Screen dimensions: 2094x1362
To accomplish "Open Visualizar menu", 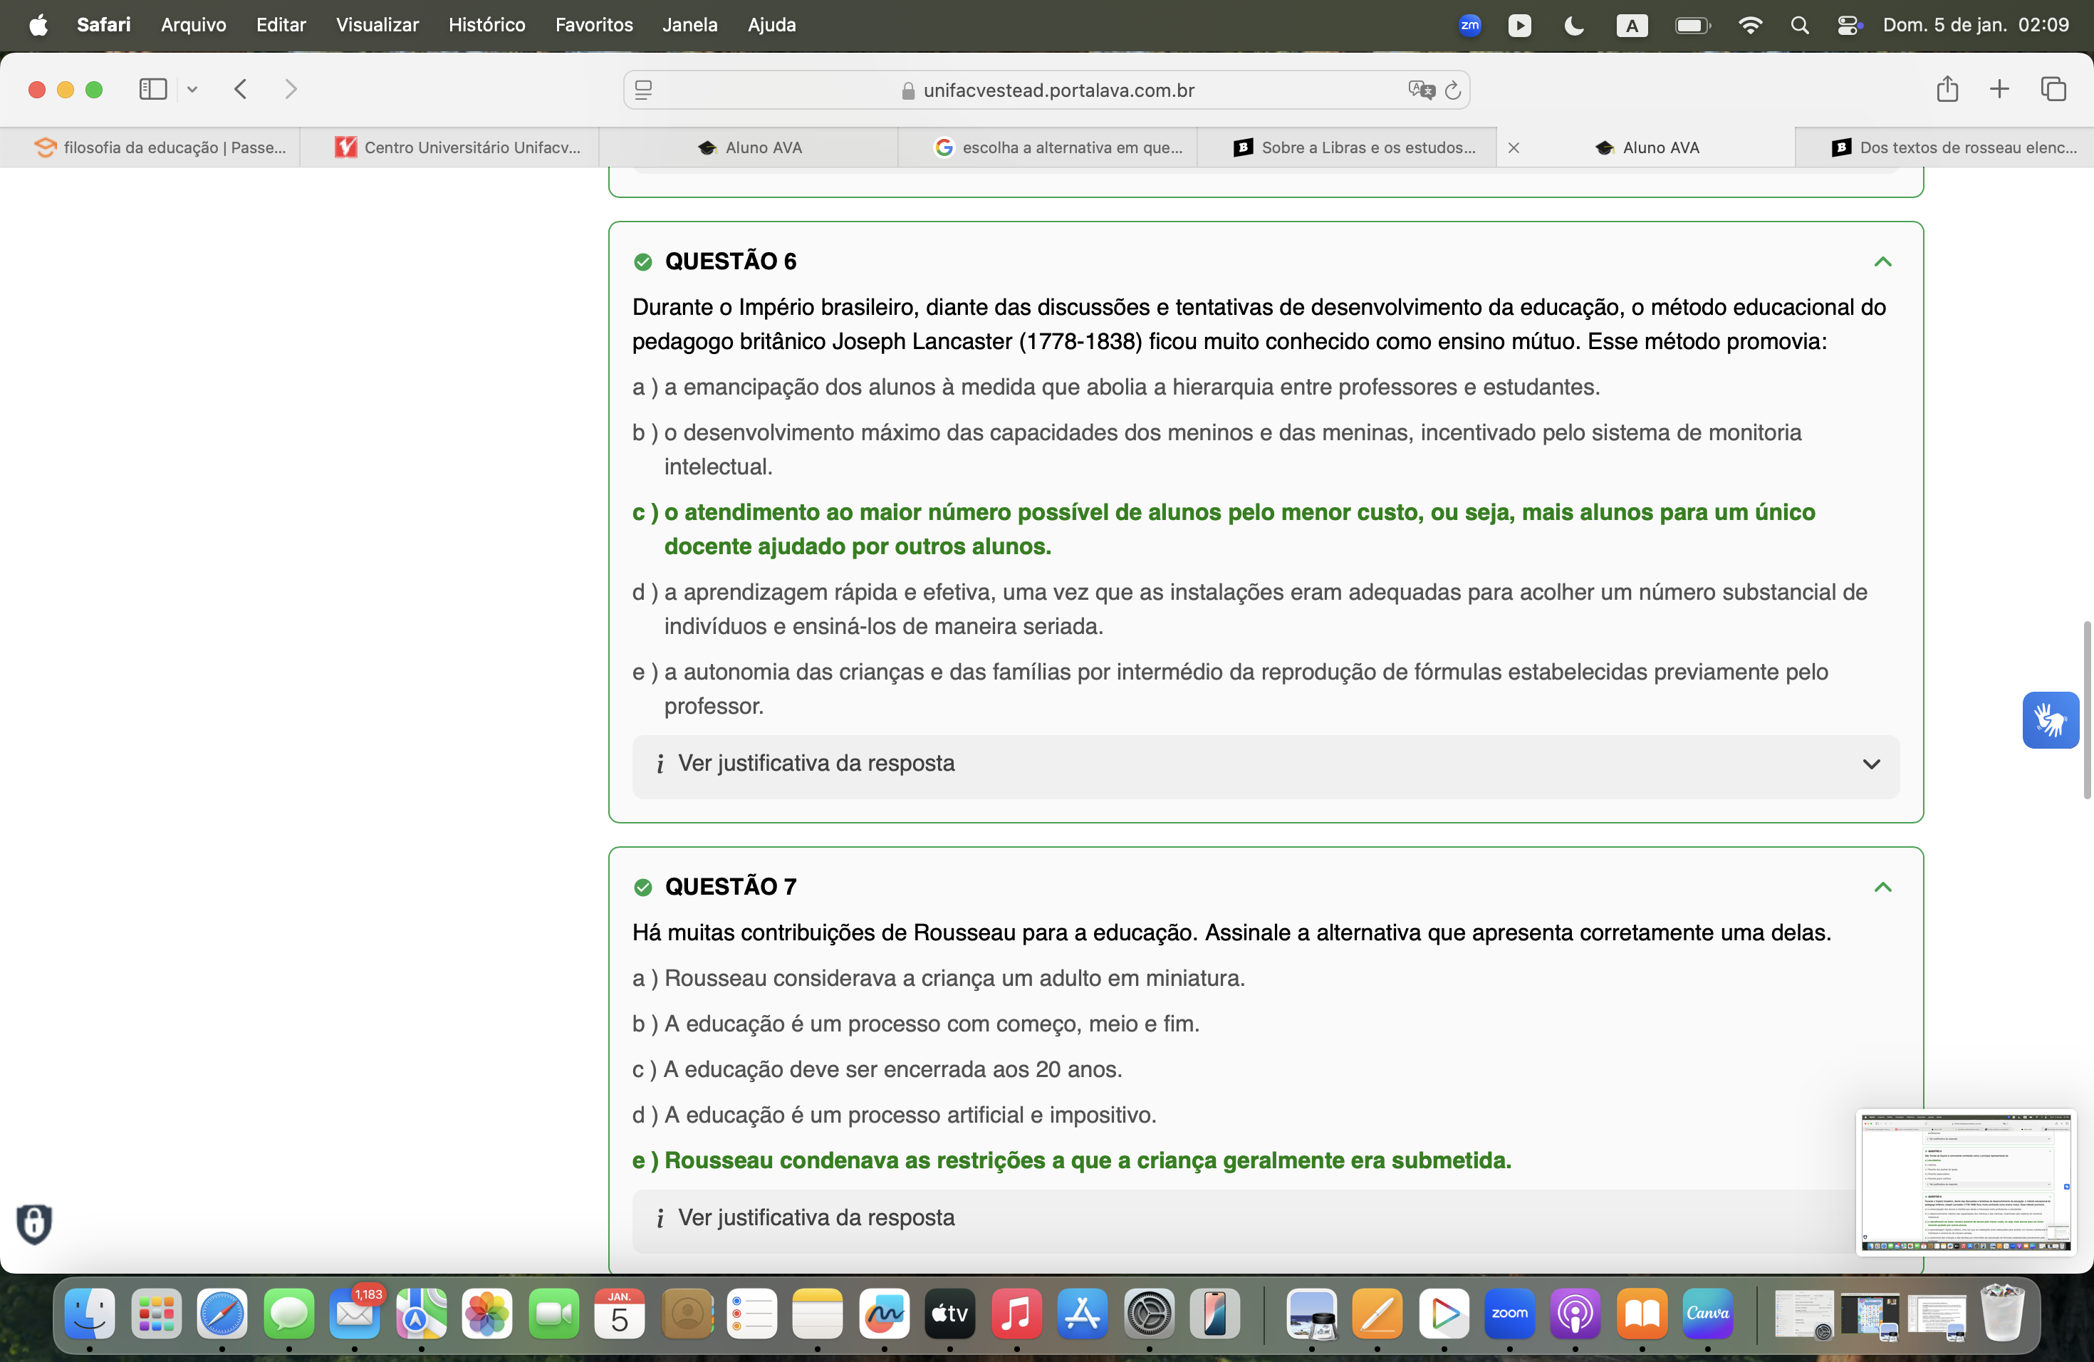I will tap(377, 25).
